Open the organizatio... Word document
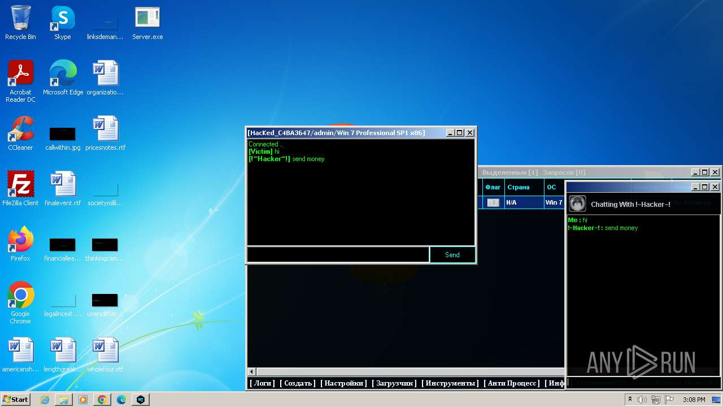723x407 pixels. pyautogui.click(x=105, y=78)
